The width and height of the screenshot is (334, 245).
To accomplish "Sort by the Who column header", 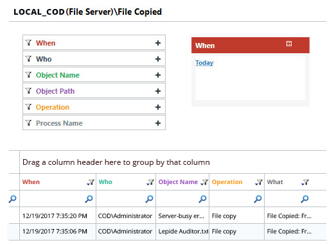I will click(x=105, y=182).
